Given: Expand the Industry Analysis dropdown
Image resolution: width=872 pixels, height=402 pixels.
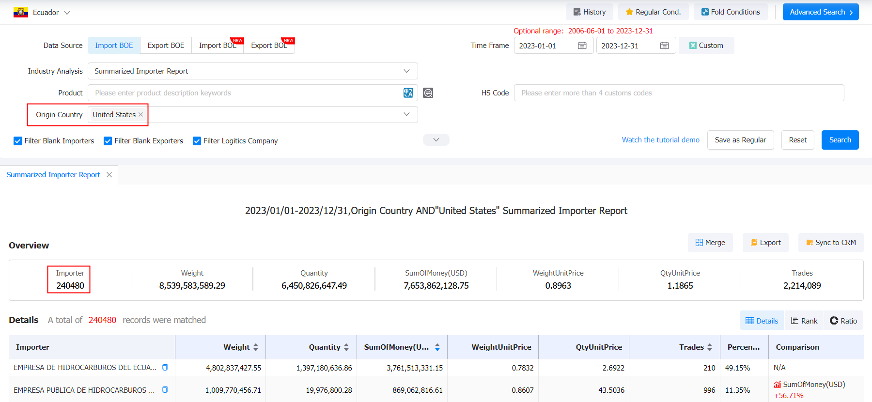Looking at the screenshot, I should tap(253, 71).
